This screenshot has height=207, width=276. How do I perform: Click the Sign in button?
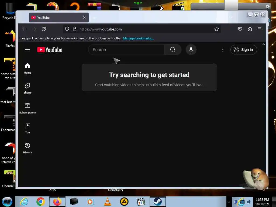(244, 50)
